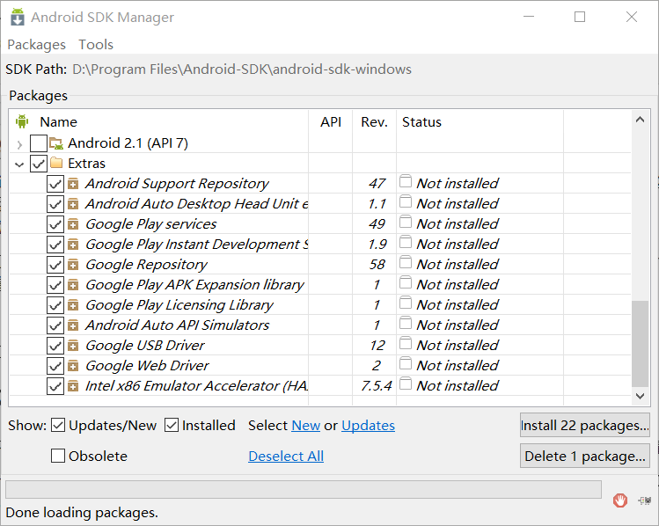Click the SDK Path text
This screenshot has height=526, width=659.
242,69
